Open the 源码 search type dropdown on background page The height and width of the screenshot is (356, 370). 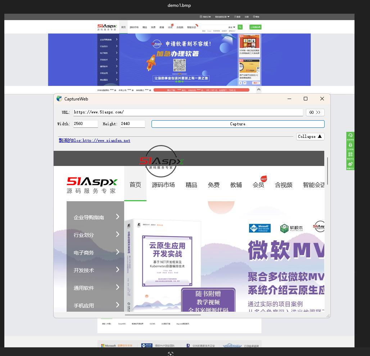pos(232,27)
